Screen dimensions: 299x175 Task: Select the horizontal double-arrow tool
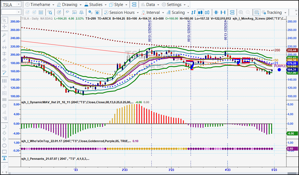[4, 47]
